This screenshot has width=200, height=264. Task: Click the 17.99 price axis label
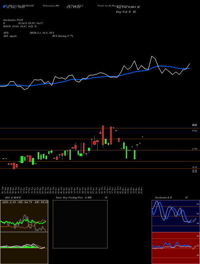point(195,149)
